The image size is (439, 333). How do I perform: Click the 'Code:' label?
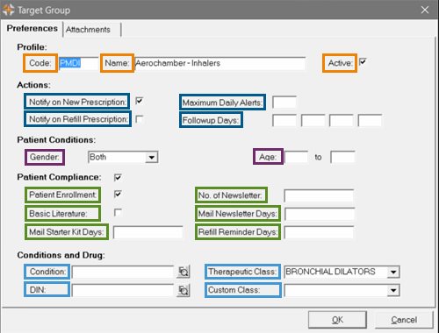(40, 63)
